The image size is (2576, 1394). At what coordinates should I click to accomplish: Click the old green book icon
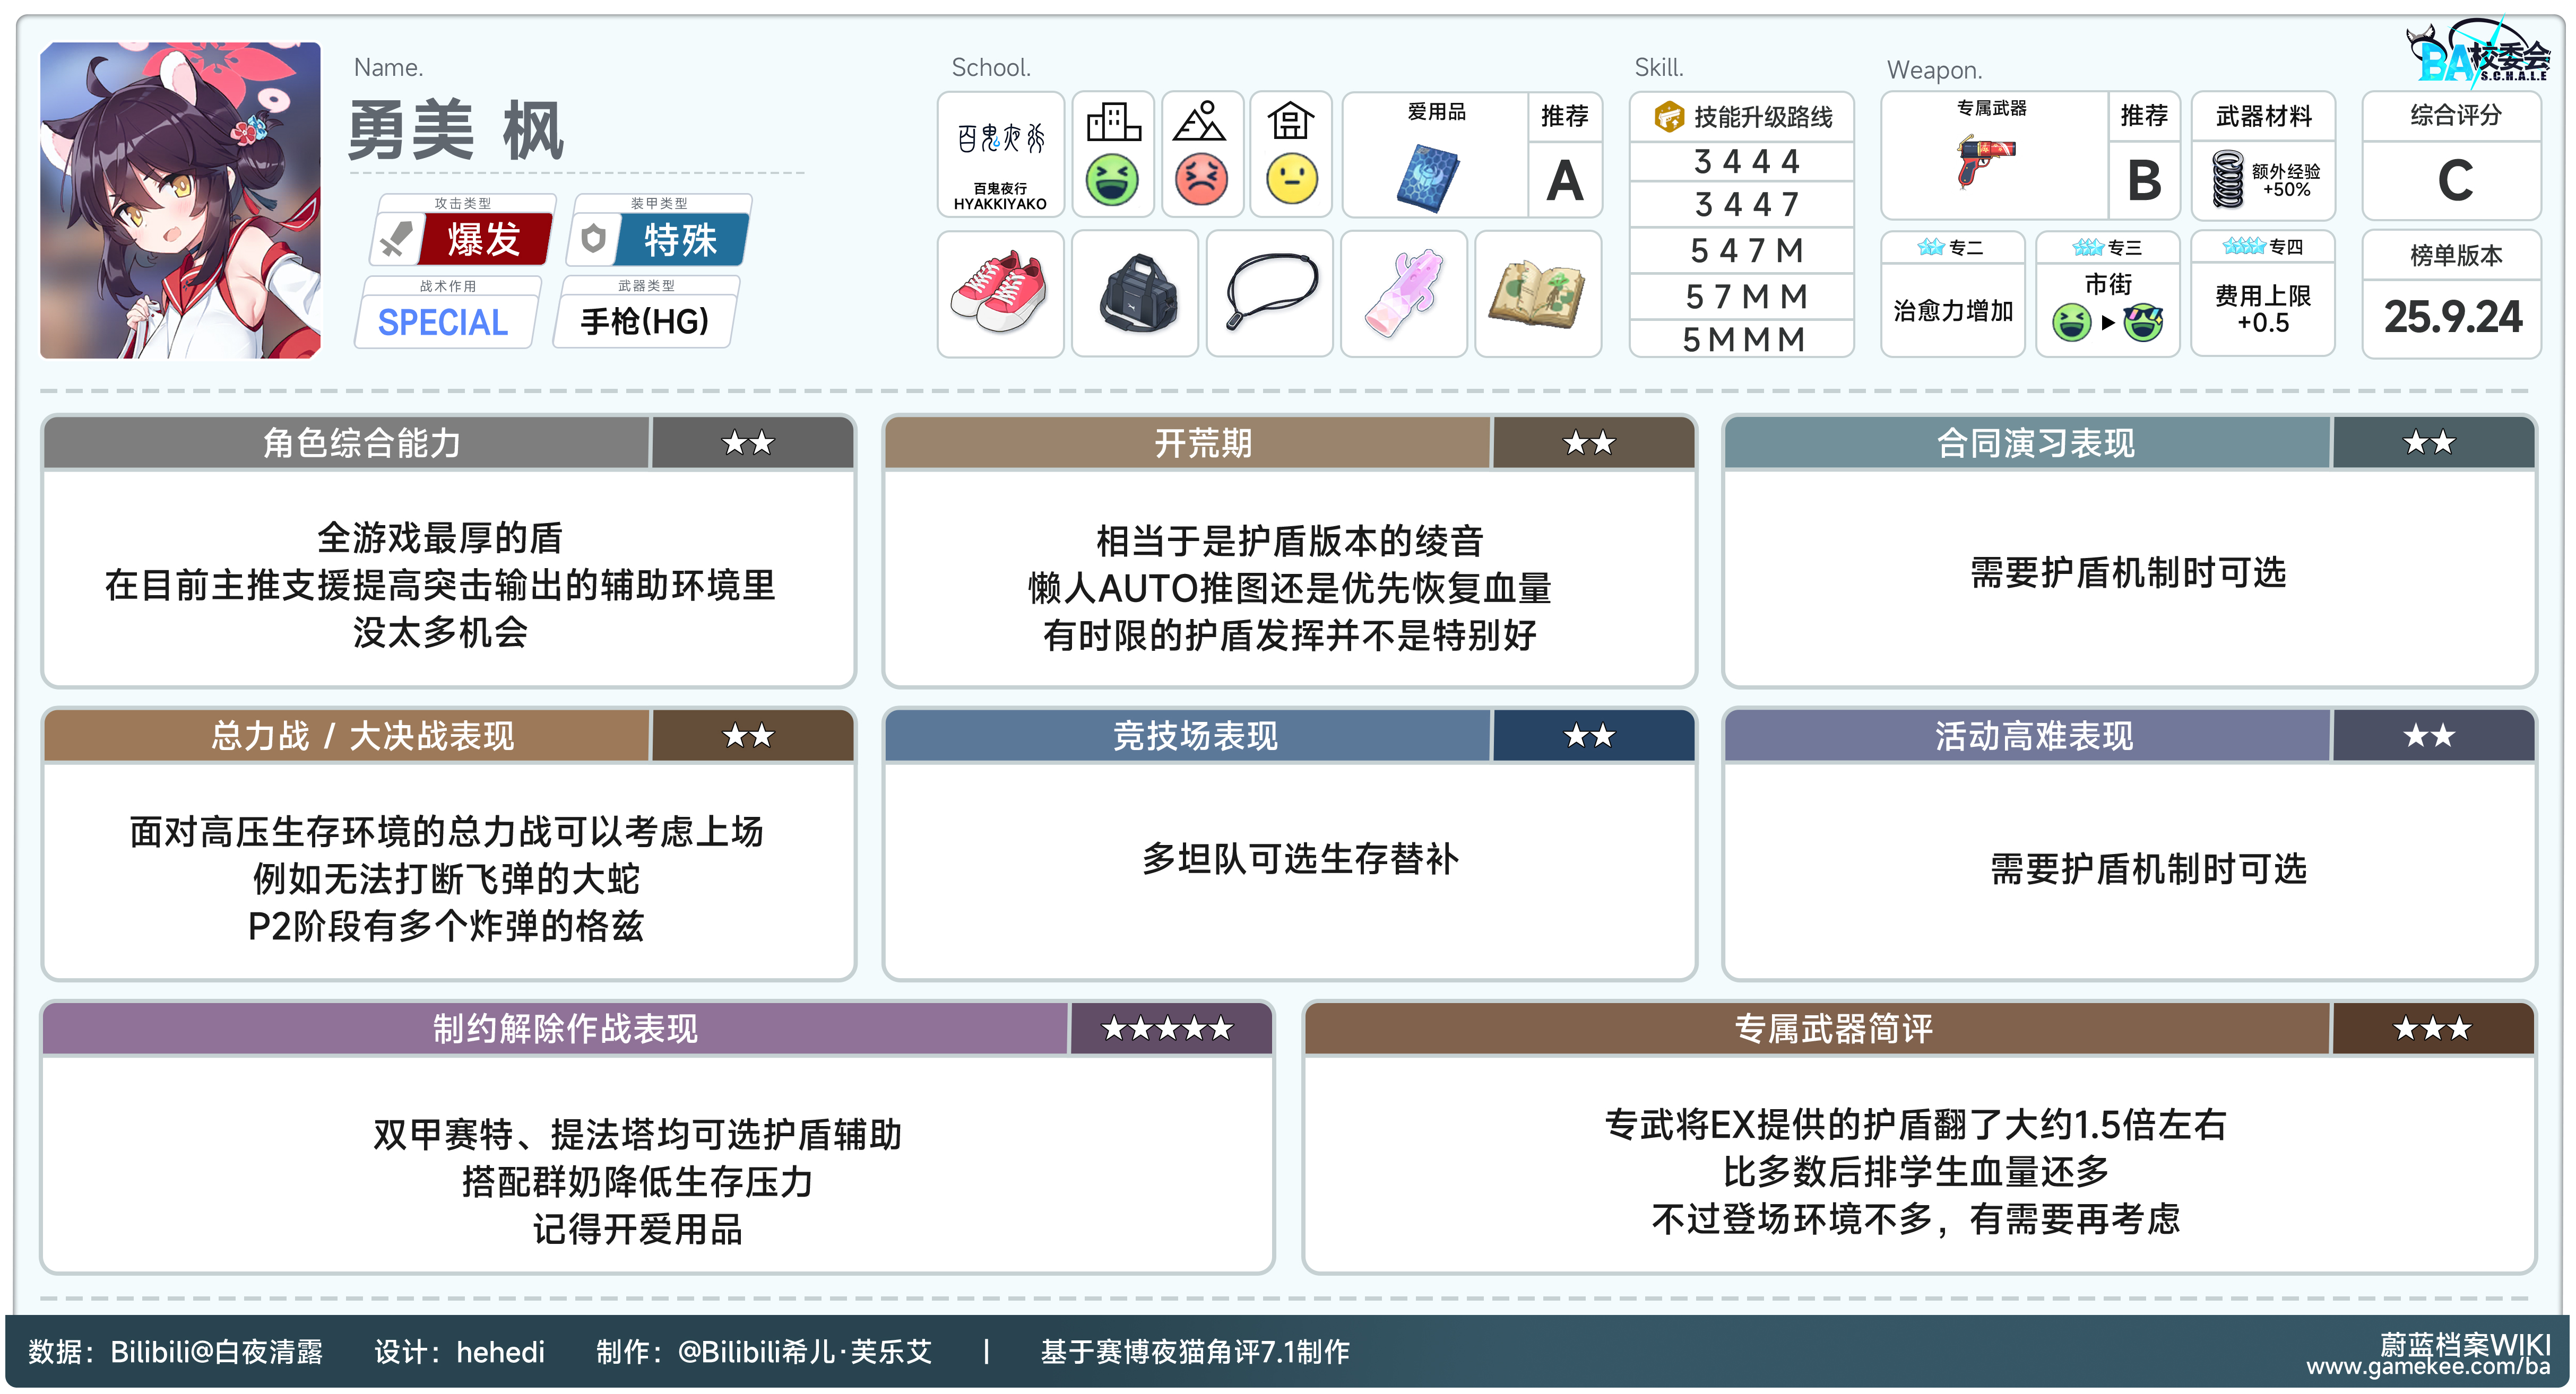tap(1537, 294)
